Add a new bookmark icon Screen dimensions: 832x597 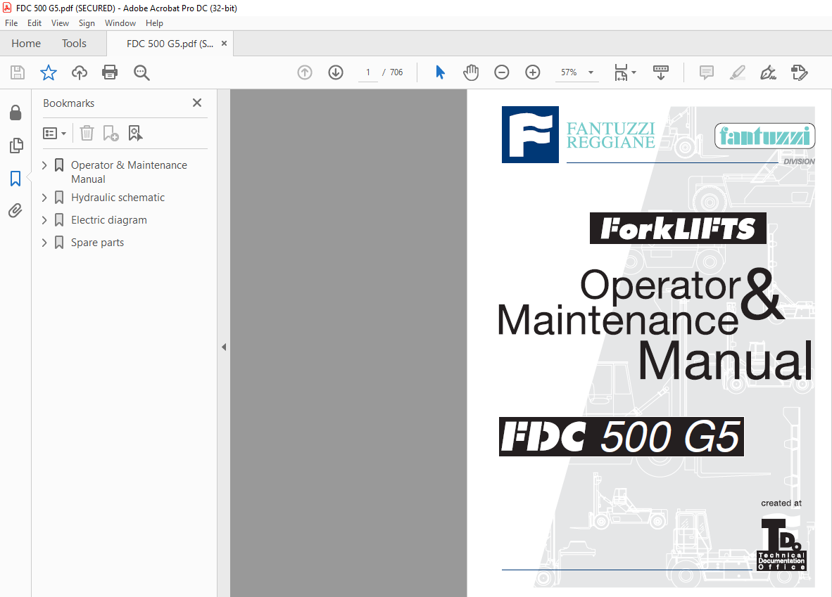point(111,133)
